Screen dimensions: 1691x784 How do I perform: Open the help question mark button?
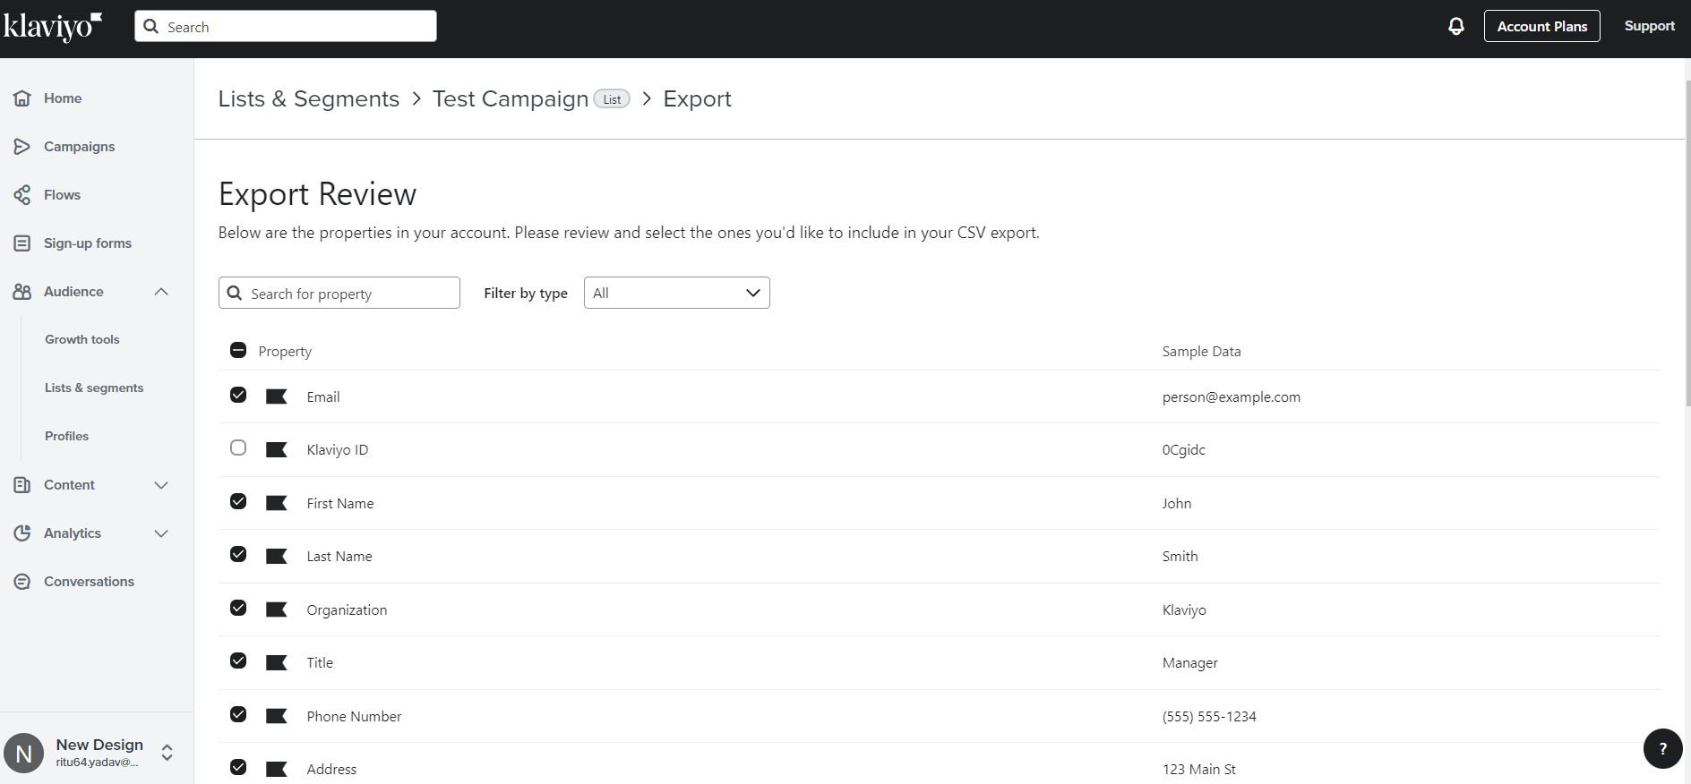point(1662,749)
